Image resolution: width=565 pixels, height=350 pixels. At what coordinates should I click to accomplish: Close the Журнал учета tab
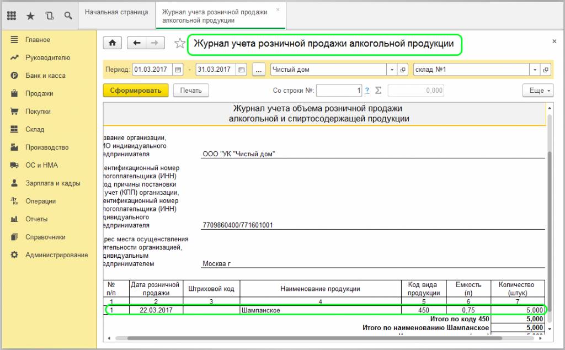pos(278,10)
